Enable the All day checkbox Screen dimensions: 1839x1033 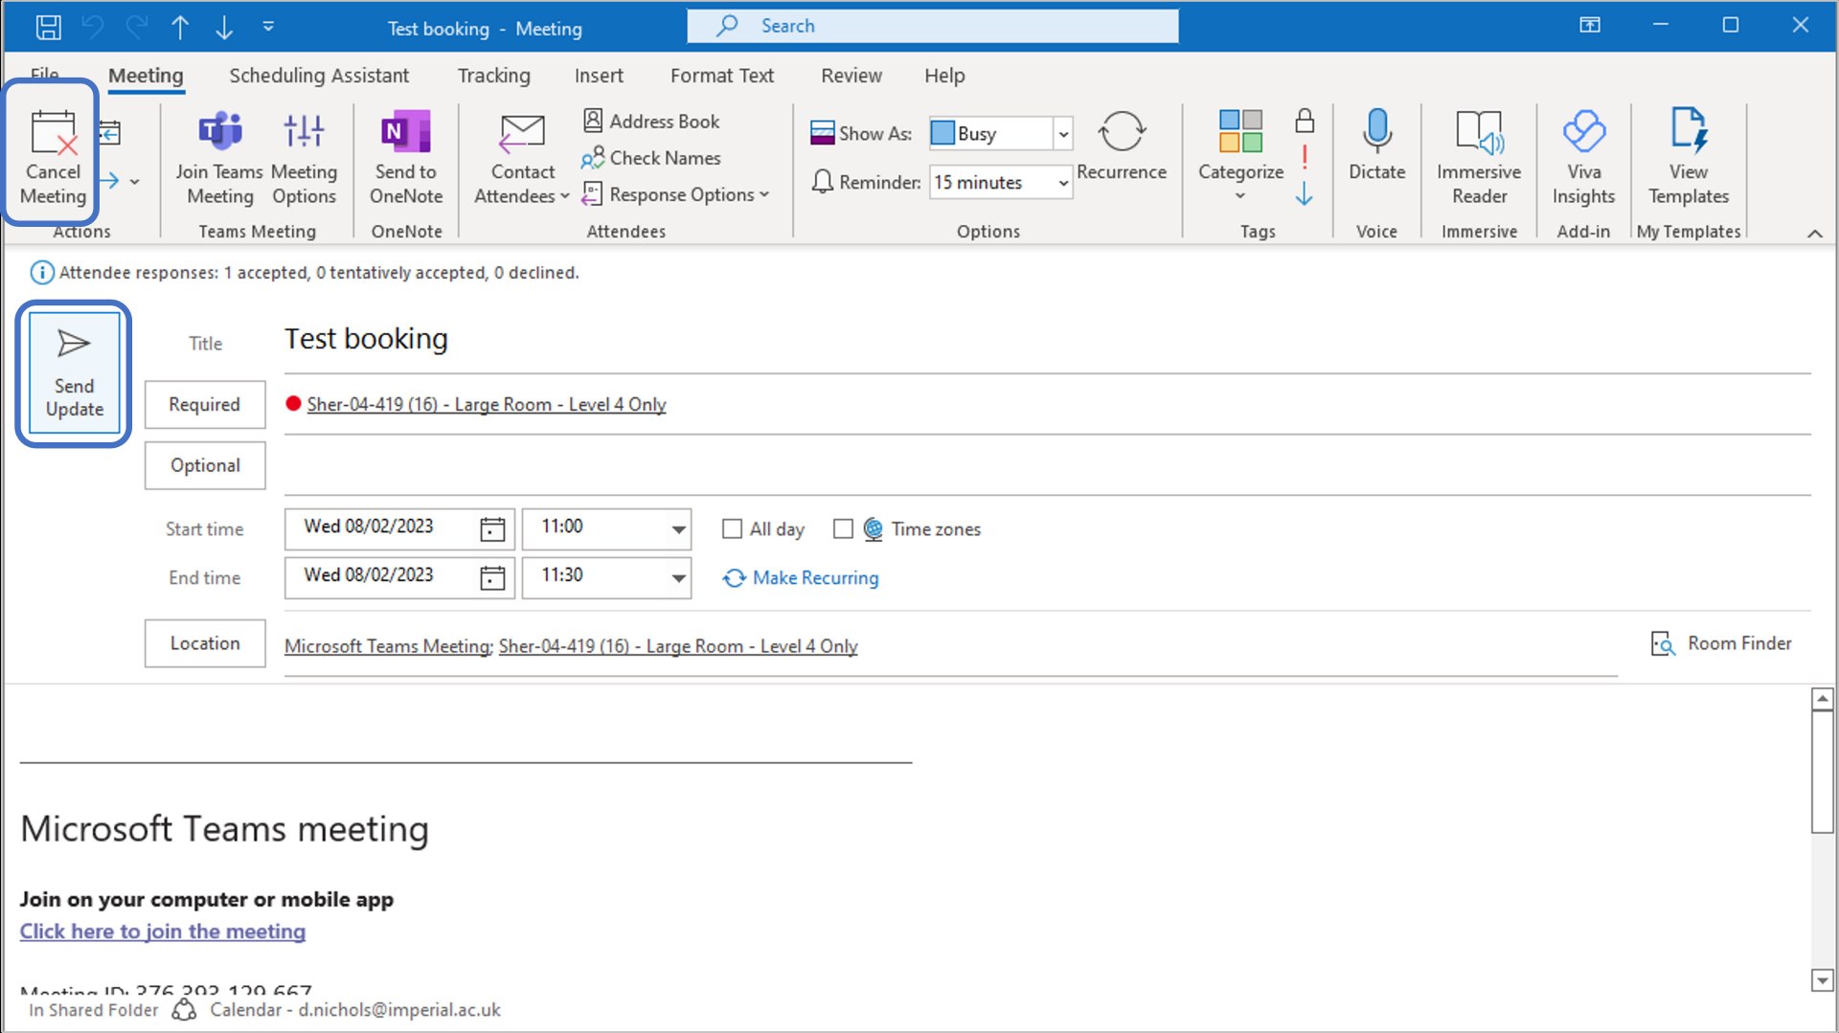click(733, 529)
